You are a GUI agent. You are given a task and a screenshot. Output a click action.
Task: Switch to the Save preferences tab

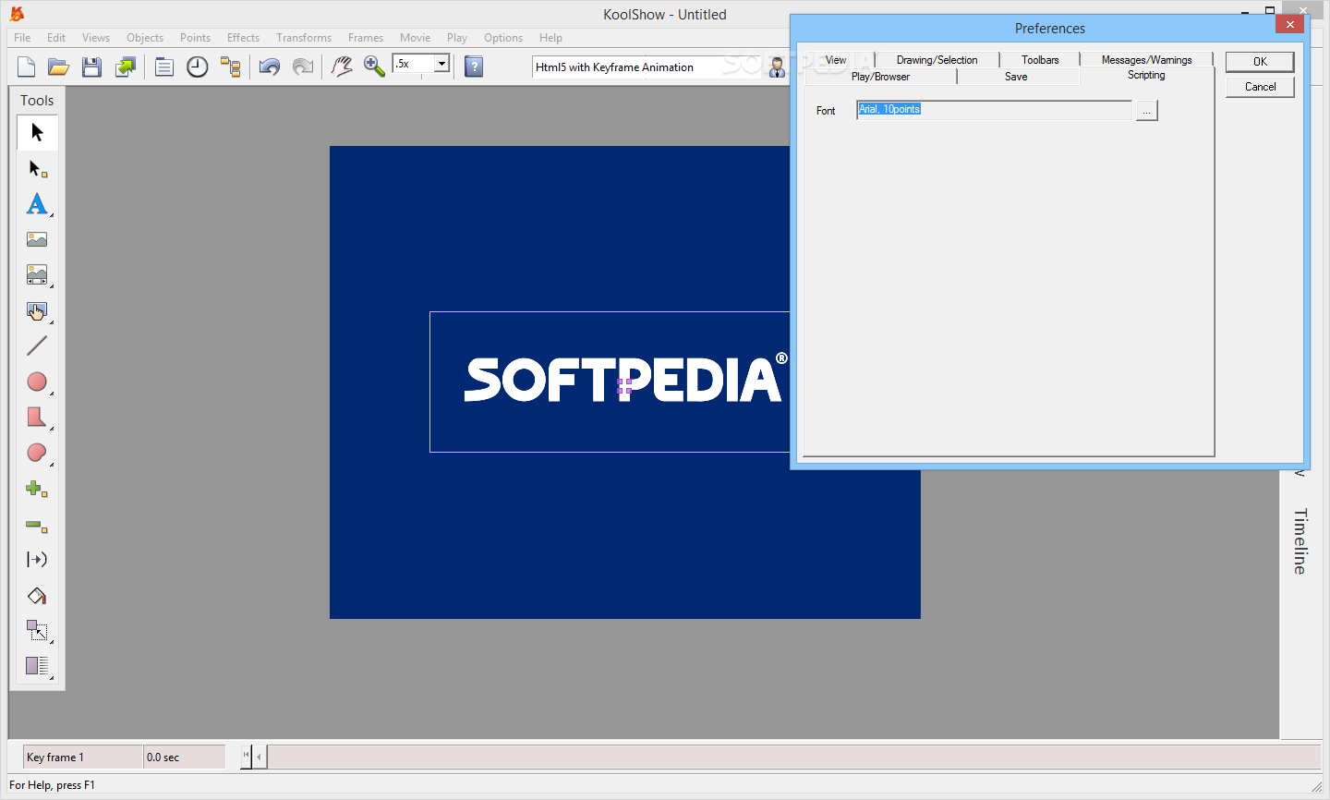point(1016,77)
